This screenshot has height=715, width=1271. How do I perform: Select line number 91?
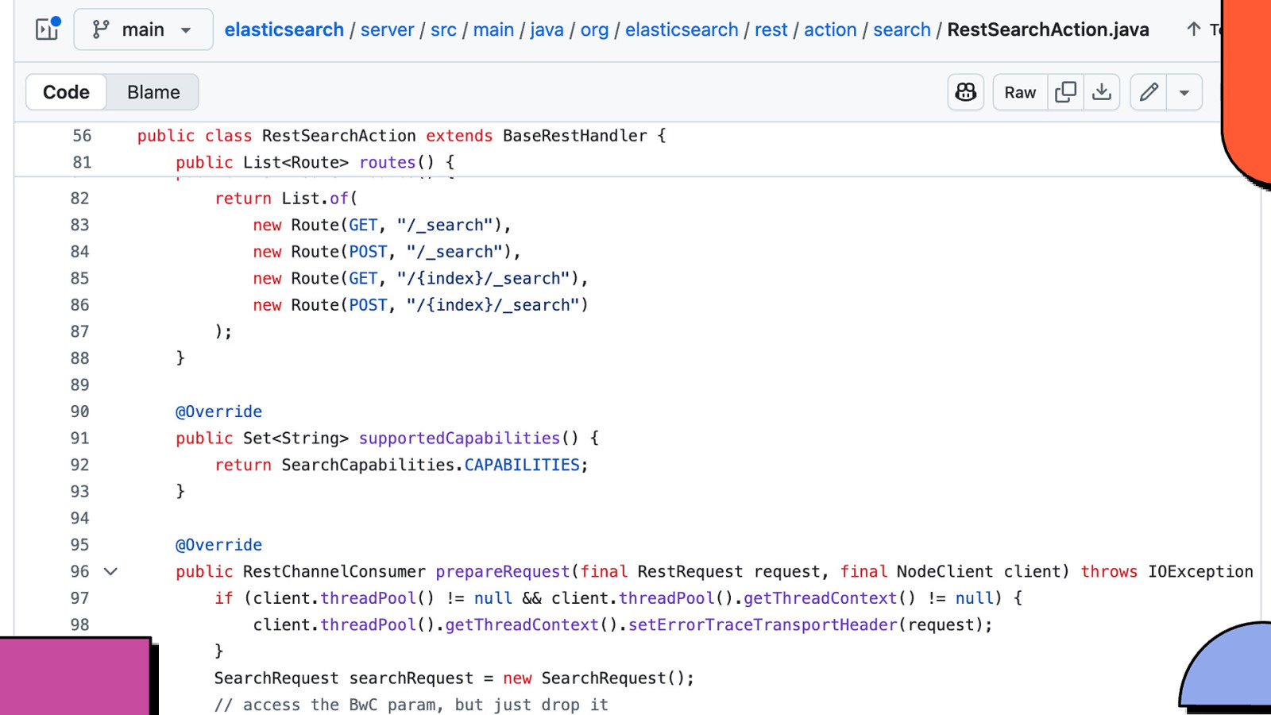[x=79, y=438]
